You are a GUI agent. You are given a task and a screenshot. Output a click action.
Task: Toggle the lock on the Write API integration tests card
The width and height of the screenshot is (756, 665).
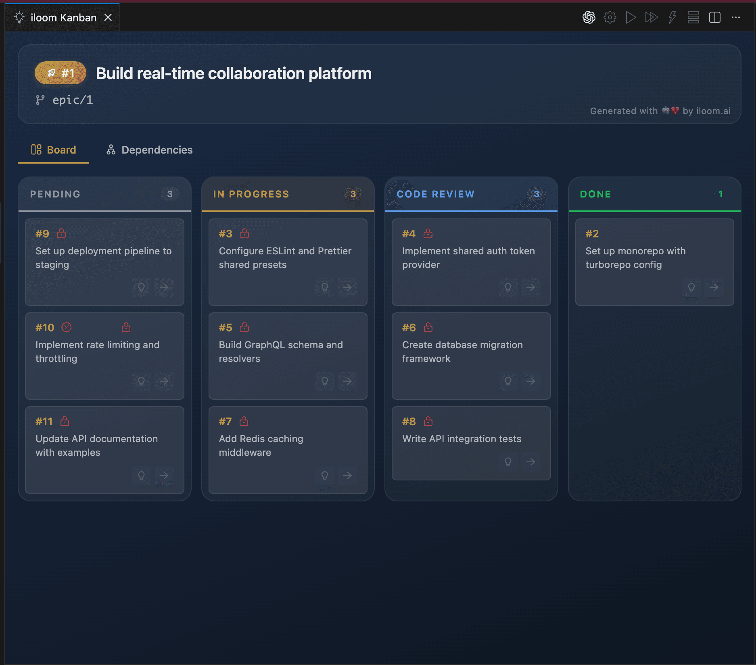click(427, 421)
